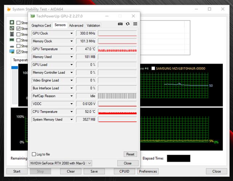This screenshot has width=233, height=181.
Task: Open the Memory Clock sensor dropdown
Action: point(72,41)
